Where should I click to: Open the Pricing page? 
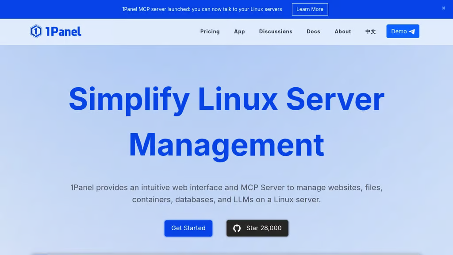coord(210,31)
